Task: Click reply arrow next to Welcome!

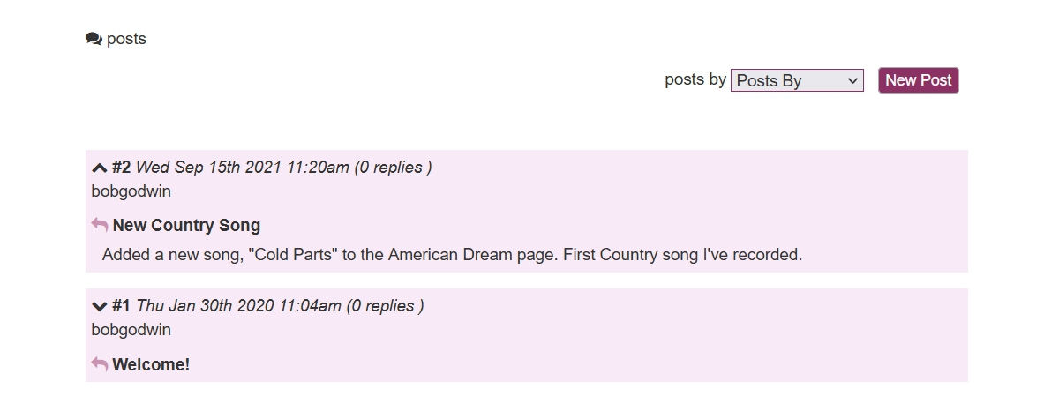Action: [100, 364]
